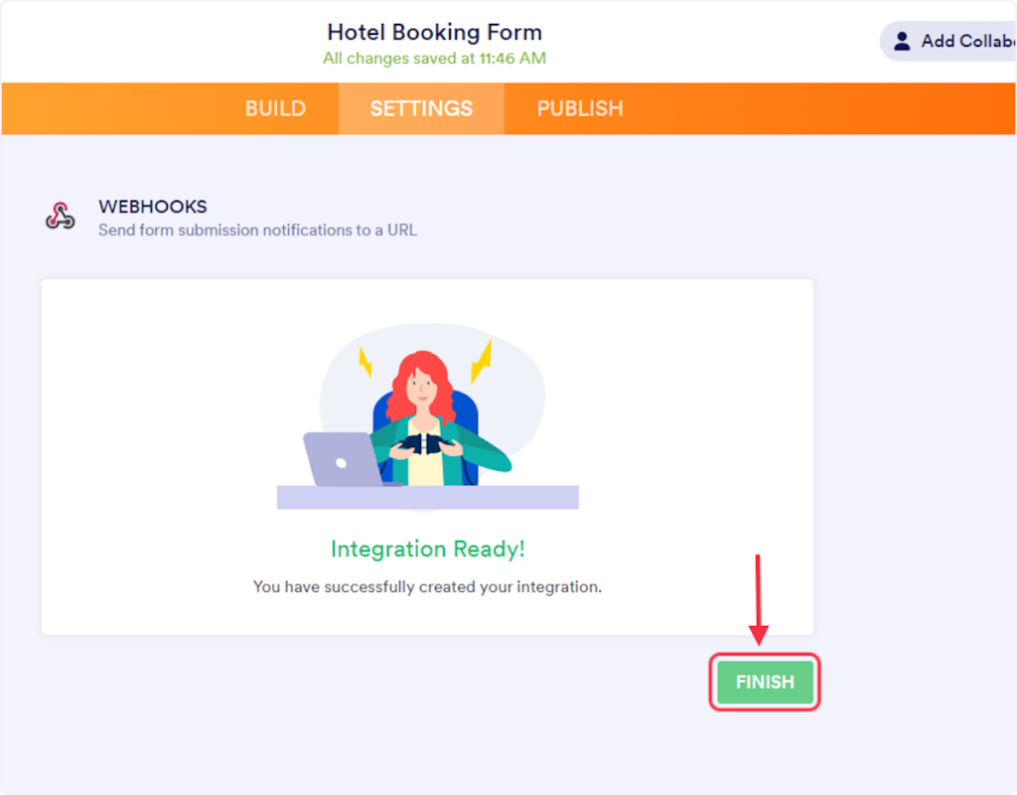Click the left yellow lightning bolt icon
The image size is (1017, 795).
pyautogui.click(x=364, y=362)
